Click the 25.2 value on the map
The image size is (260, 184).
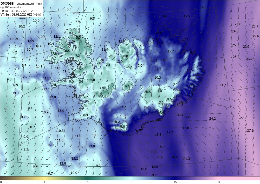(x=236, y=57)
